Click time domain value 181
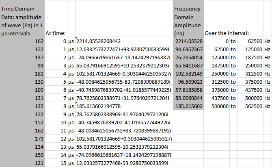Screen dimensions: 272x167 [x=22, y=74]
